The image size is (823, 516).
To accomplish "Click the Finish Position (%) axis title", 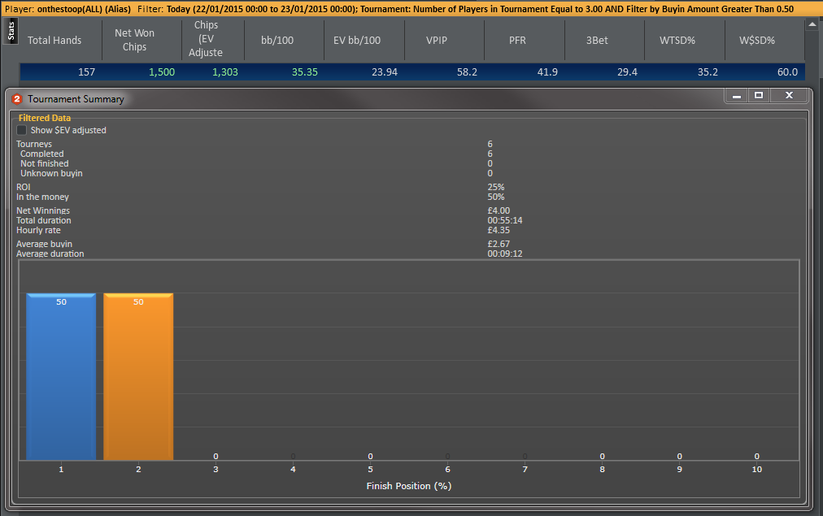I will click(409, 486).
